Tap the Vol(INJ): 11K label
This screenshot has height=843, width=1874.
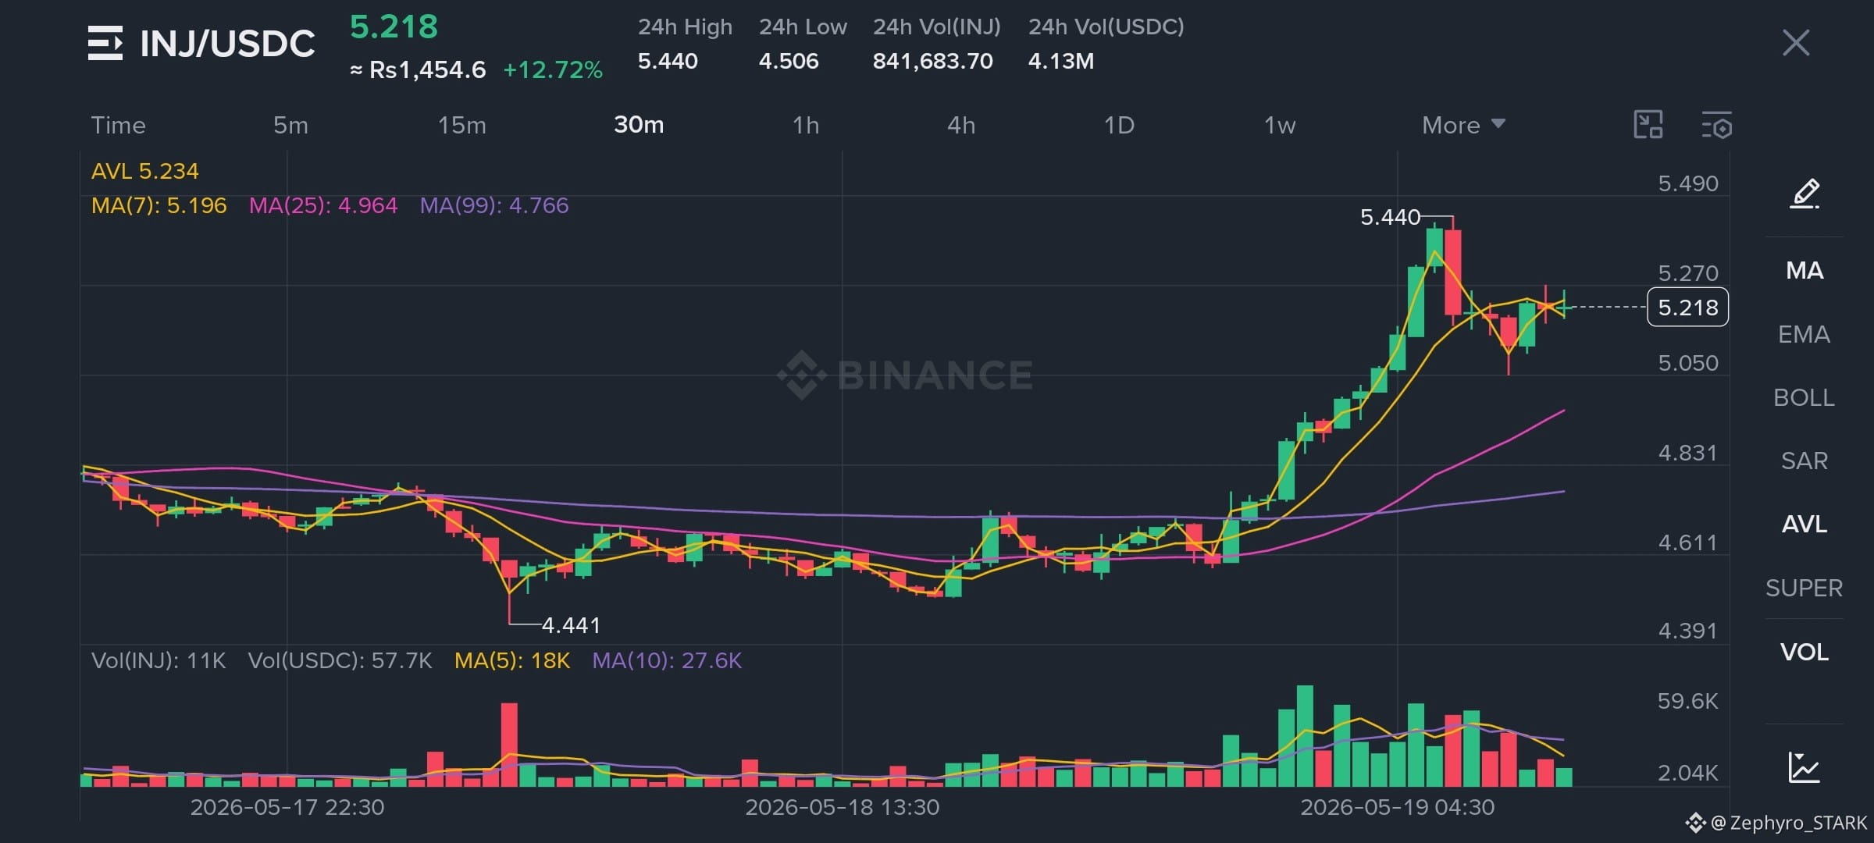click(159, 661)
